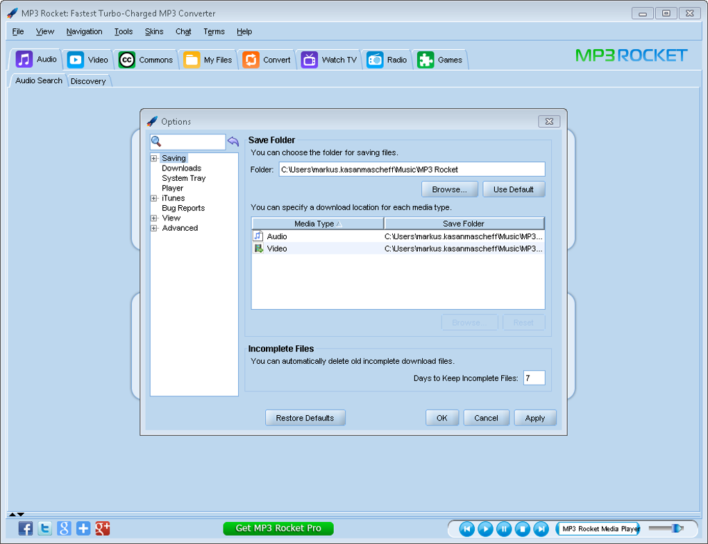The height and width of the screenshot is (544, 708).
Task: Open the Radio tab icon
Action: [x=375, y=60]
